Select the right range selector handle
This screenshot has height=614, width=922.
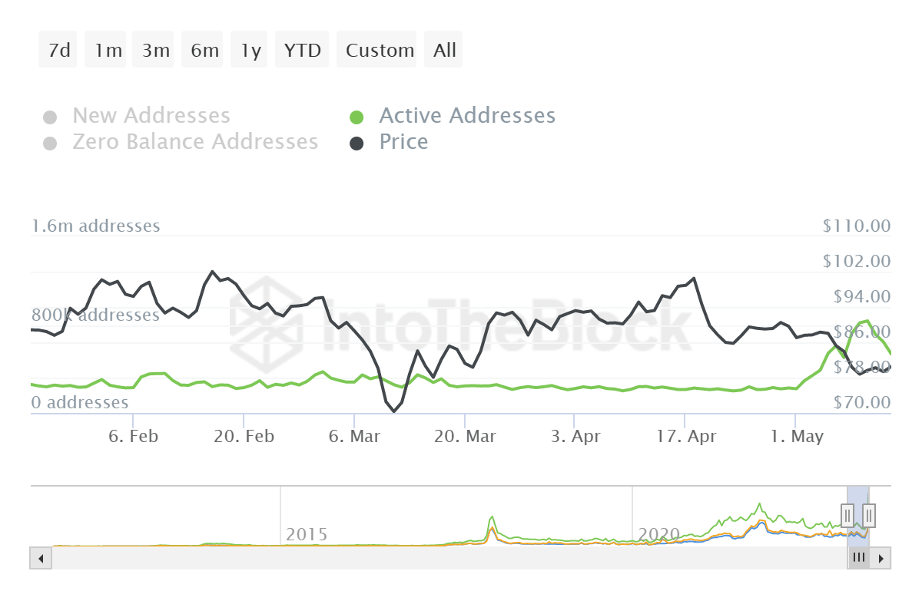(868, 515)
